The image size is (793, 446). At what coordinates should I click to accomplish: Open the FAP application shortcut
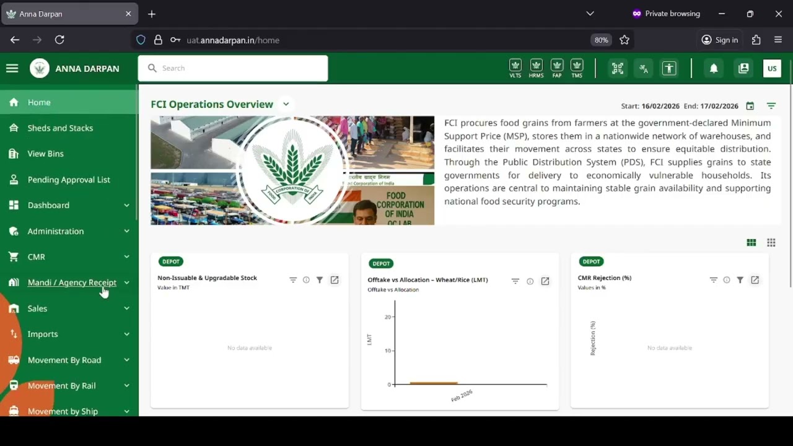click(x=557, y=68)
